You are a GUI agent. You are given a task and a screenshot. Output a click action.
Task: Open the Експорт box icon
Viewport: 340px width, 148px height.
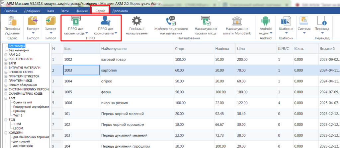[x=33, y=22]
